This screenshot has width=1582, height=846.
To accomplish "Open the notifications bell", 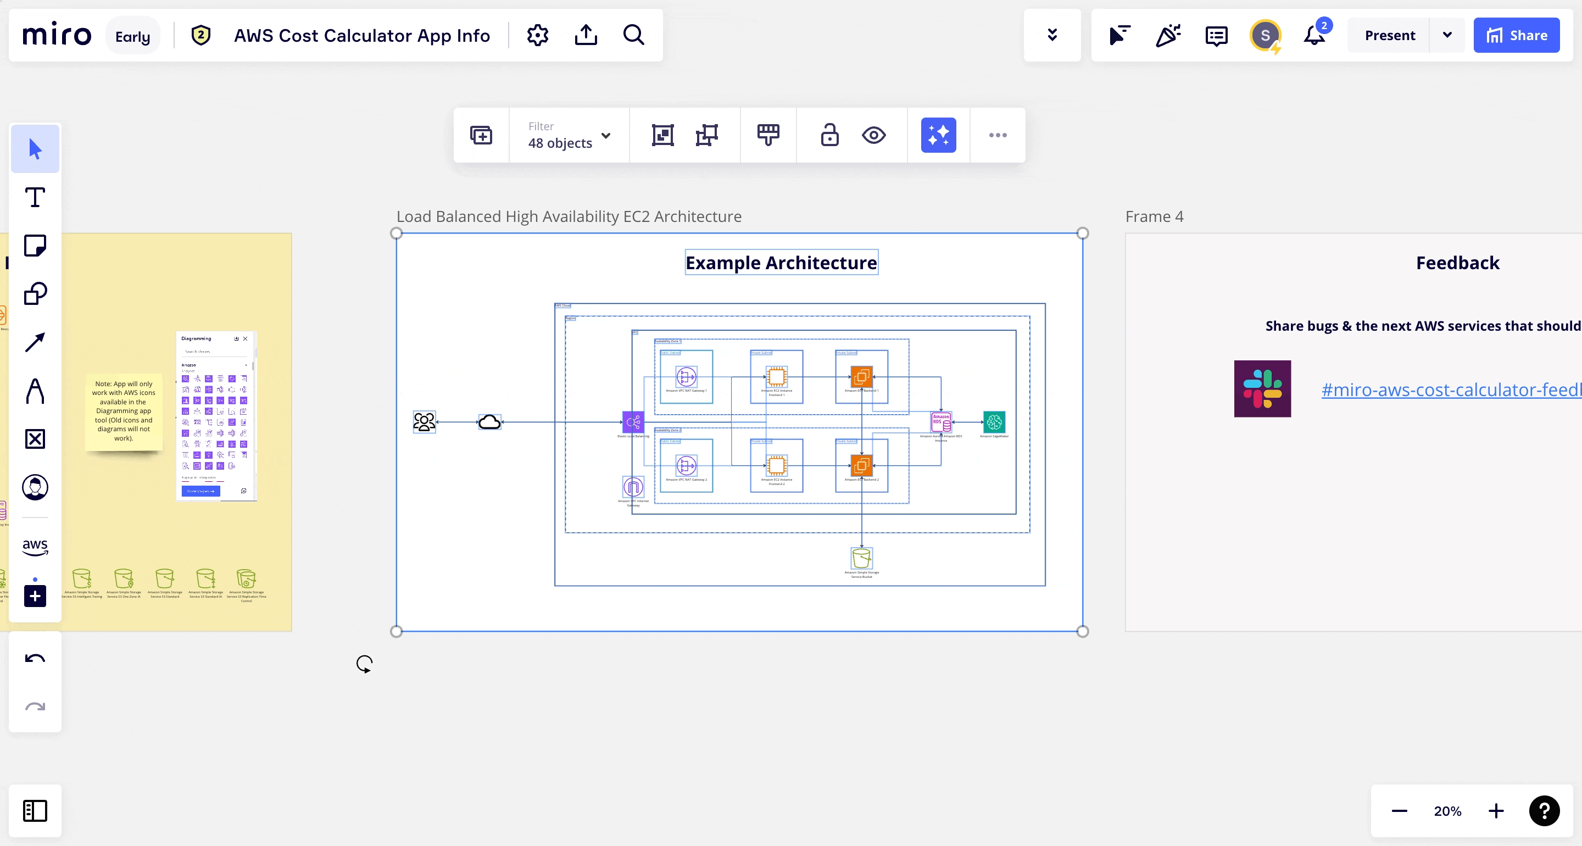I will (1314, 35).
